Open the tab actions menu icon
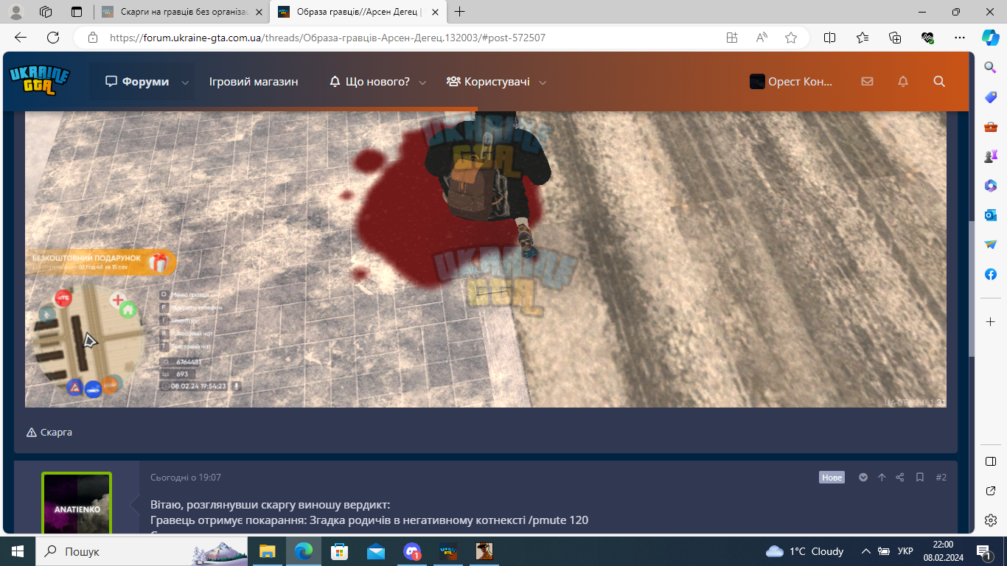Image resolution: width=1007 pixels, height=566 pixels. [x=77, y=12]
